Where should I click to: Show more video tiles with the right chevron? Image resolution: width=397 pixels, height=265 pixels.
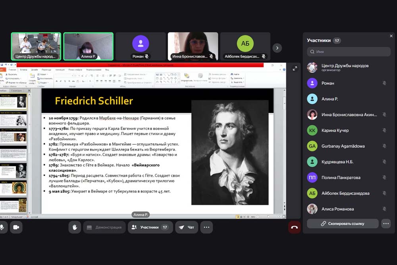tap(278, 48)
